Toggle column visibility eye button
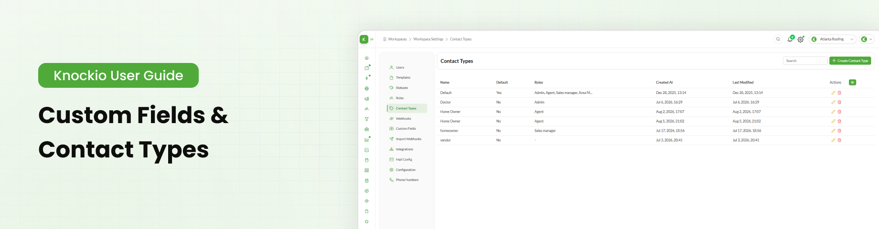The width and height of the screenshot is (879, 229). click(x=852, y=83)
